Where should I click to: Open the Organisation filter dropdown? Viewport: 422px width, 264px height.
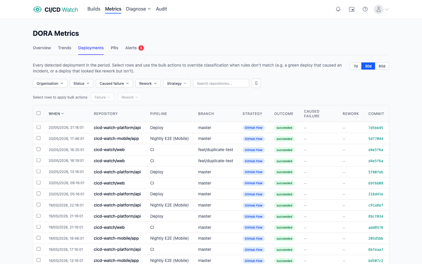(x=50, y=83)
